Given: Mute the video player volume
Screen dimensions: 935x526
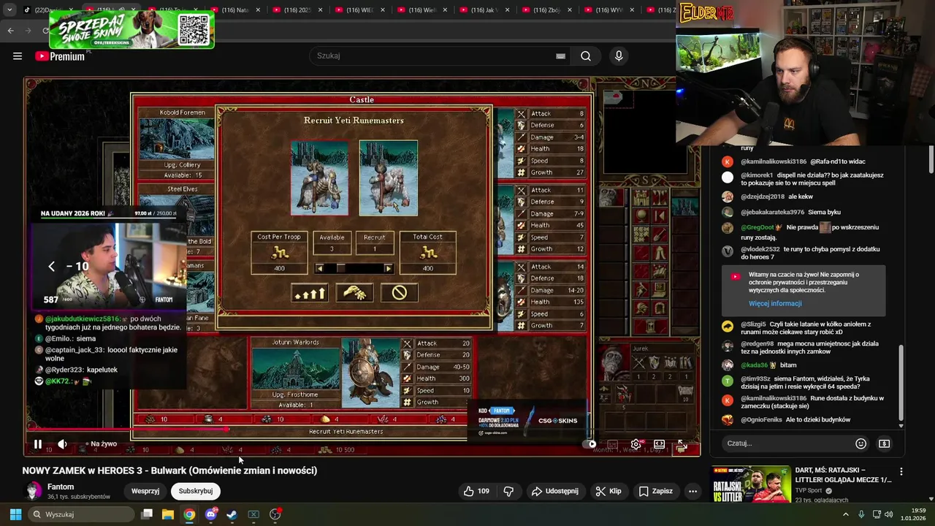Looking at the screenshot, I should (62, 443).
